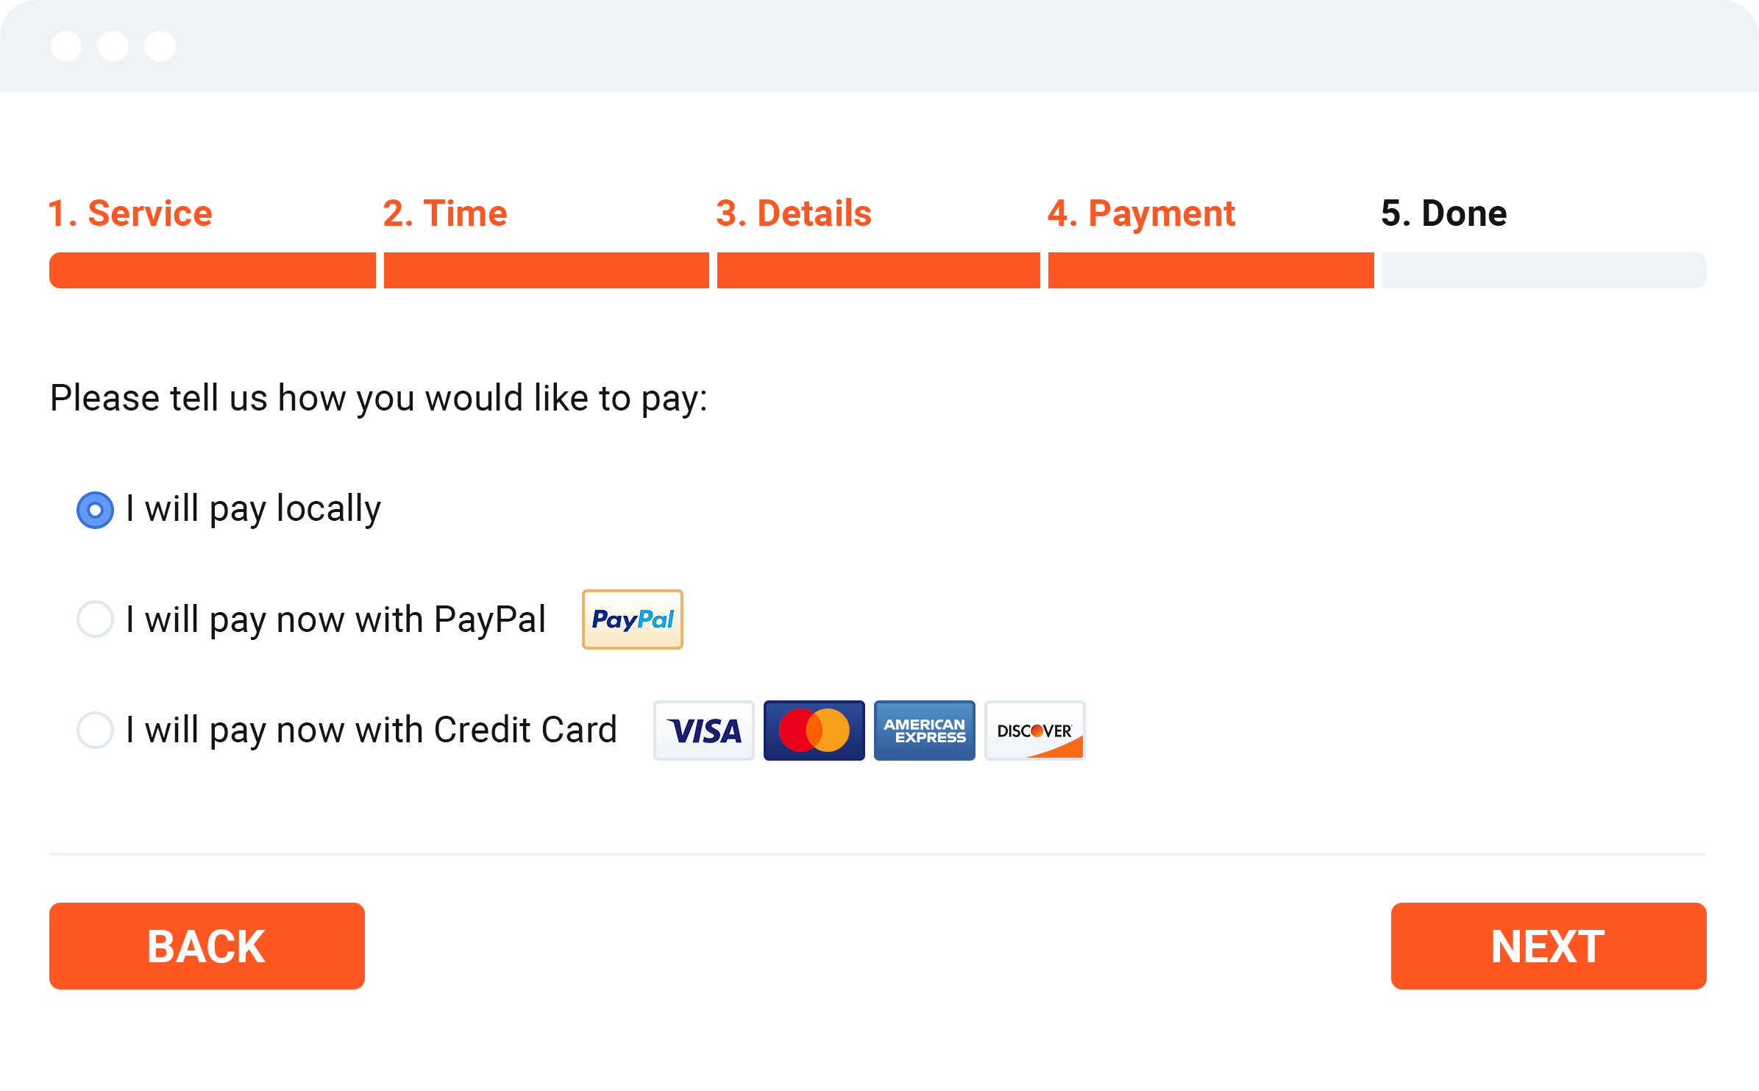Click the orange Payment progress bar segment
This screenshot has height=1091, width=1759.
coord(1211,270)
